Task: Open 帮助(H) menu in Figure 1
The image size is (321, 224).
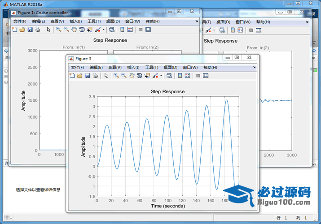Action: click(153, 22)
